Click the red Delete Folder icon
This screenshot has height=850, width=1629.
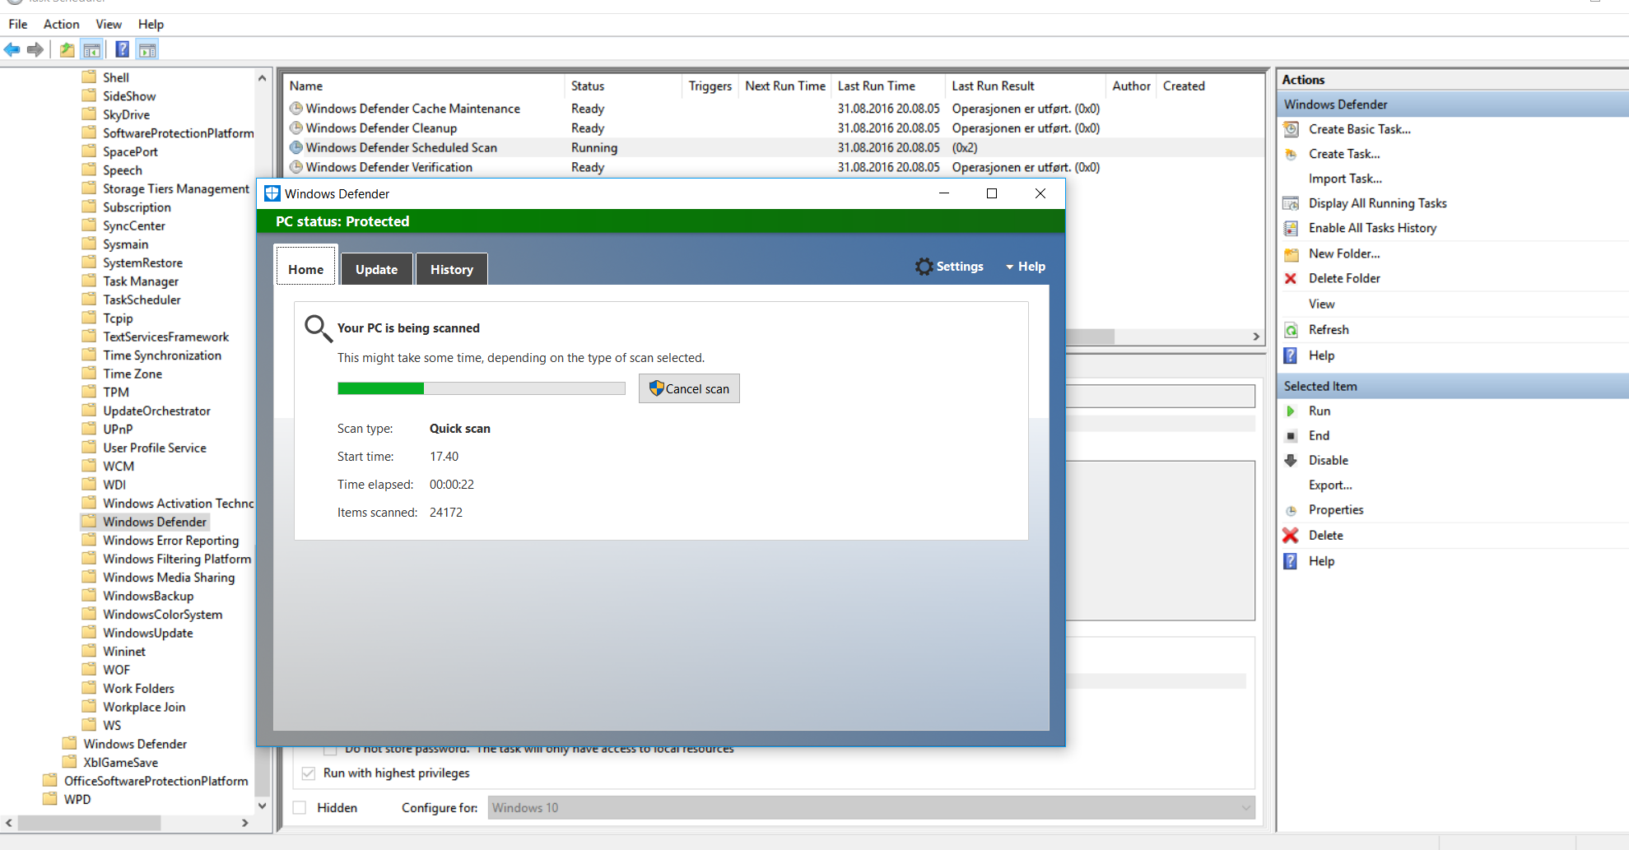click(1292, 278)
